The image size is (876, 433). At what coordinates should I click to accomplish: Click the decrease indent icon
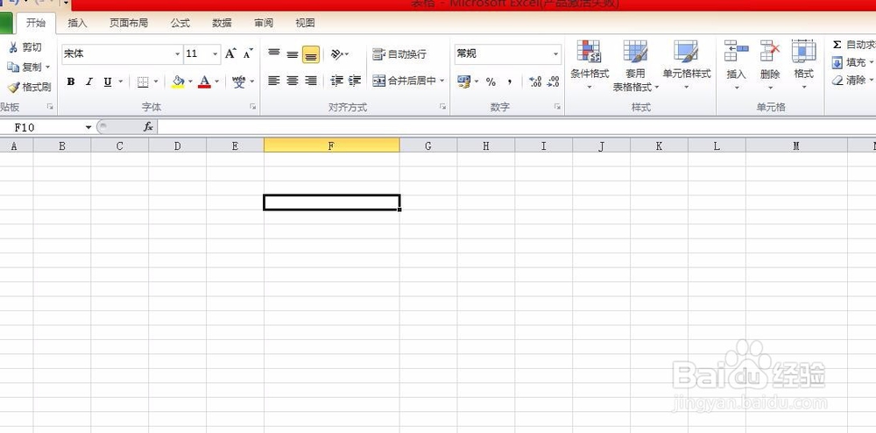tap(336, 81)
